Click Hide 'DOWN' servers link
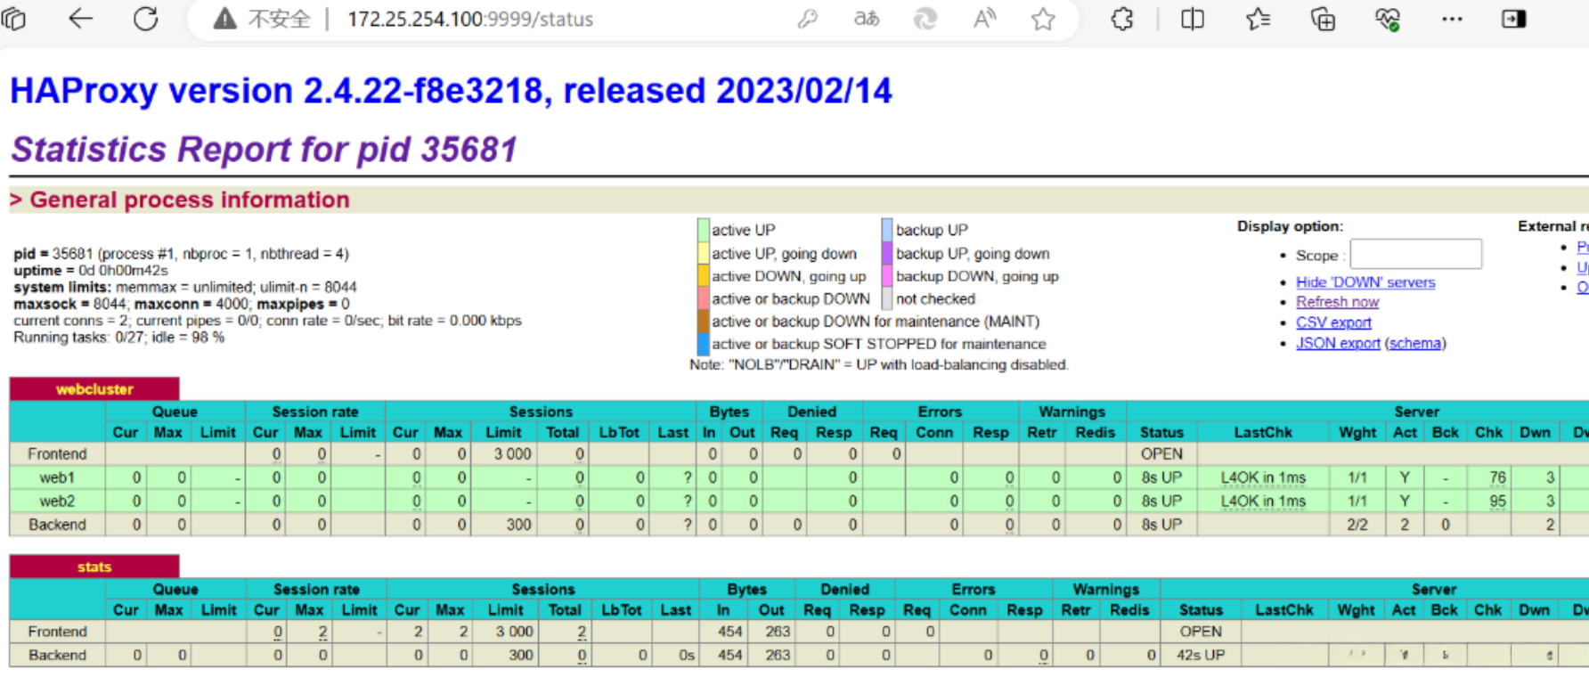Screen dimensions: 1589x677 click(1365, 282)
